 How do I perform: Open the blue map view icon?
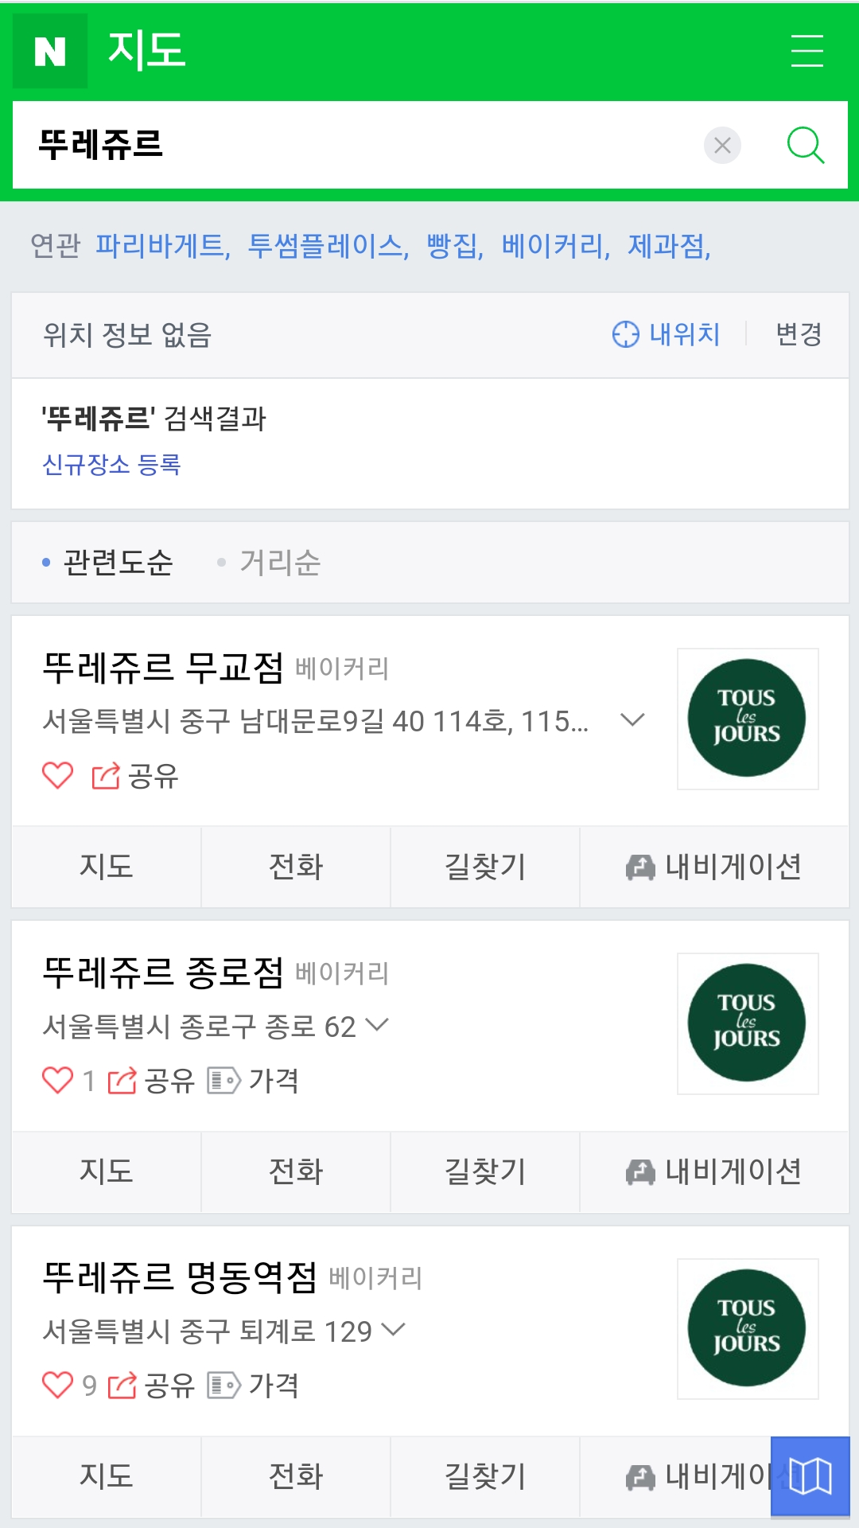[x=810, y=1476]
